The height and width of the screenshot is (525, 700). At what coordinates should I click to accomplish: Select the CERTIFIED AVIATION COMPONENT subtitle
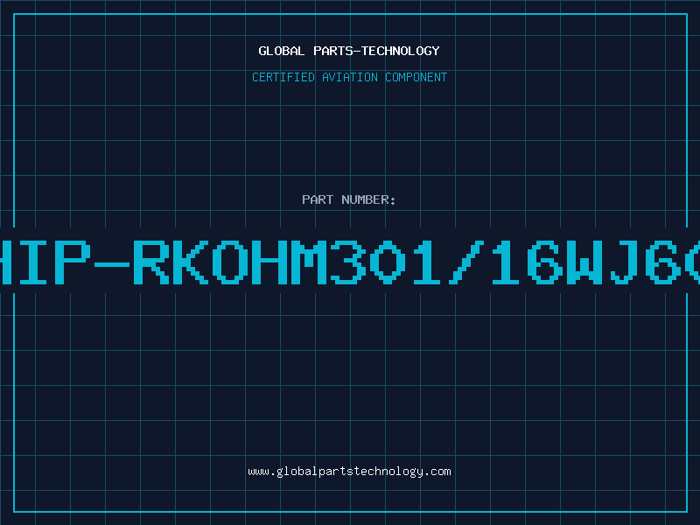(x=349, y=77)
